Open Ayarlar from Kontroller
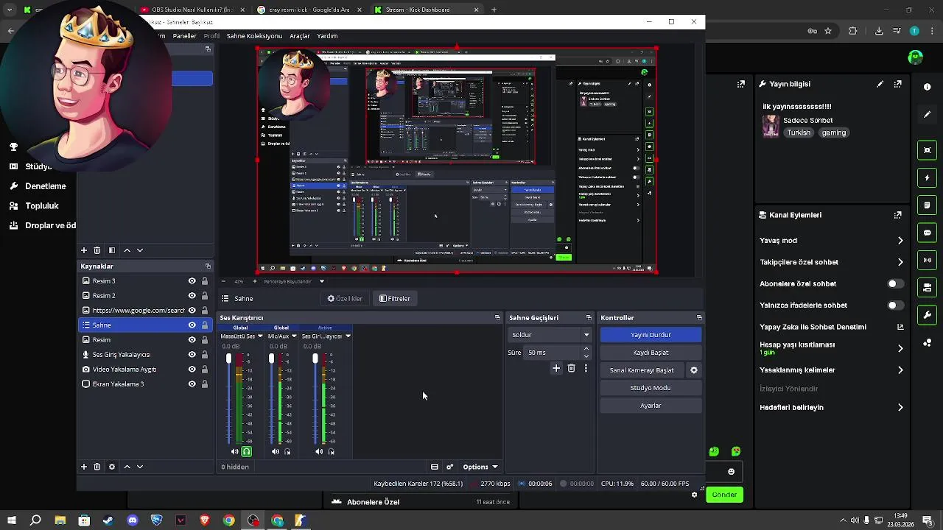Viewport: 943px width, 530px height. 651,406
